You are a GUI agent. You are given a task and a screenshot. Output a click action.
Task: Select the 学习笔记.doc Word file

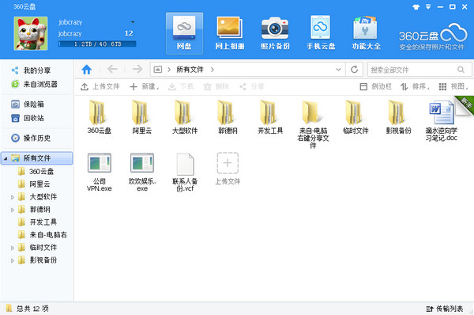[442, 121]
